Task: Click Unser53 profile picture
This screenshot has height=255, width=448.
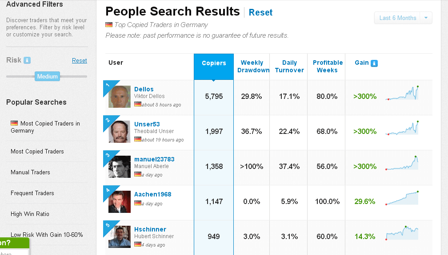Action: (120, 132)
